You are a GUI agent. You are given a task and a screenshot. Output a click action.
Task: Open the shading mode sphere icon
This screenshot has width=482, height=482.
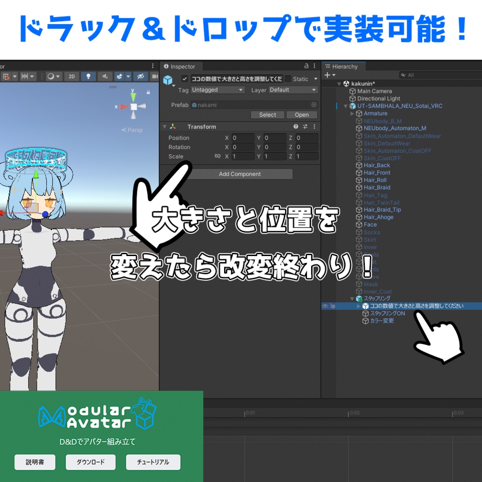pos(50,76)
